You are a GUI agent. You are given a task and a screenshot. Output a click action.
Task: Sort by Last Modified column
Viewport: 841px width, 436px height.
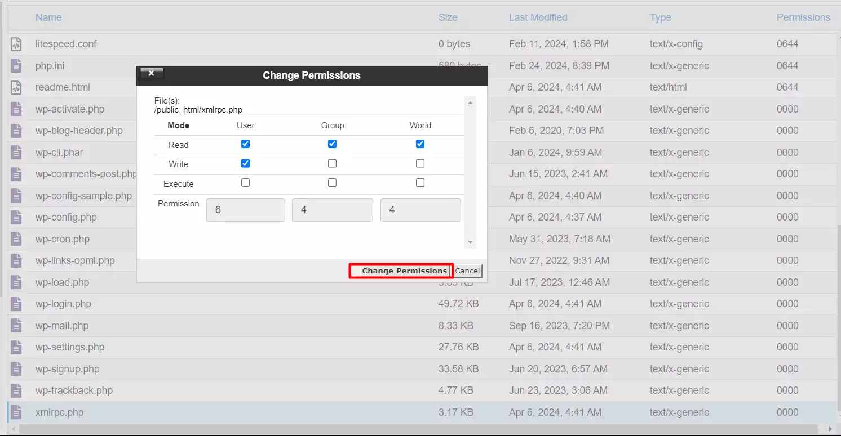538,17
